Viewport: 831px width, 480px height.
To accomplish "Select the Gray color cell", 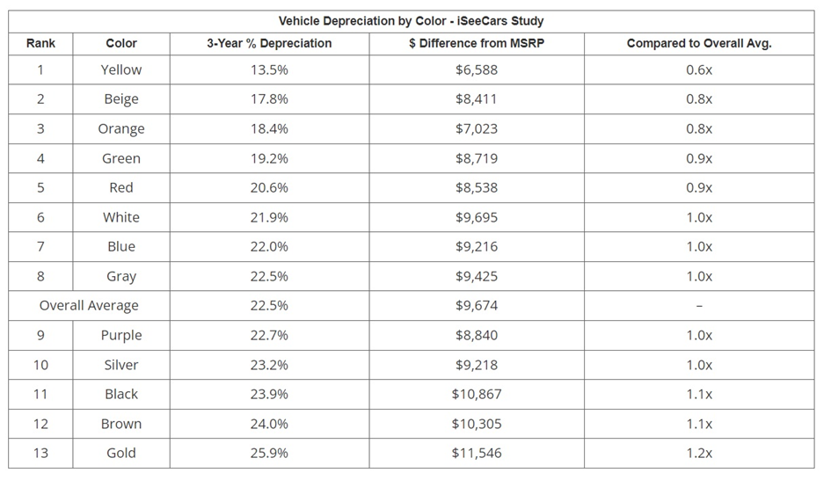I will tap(120, 276).
